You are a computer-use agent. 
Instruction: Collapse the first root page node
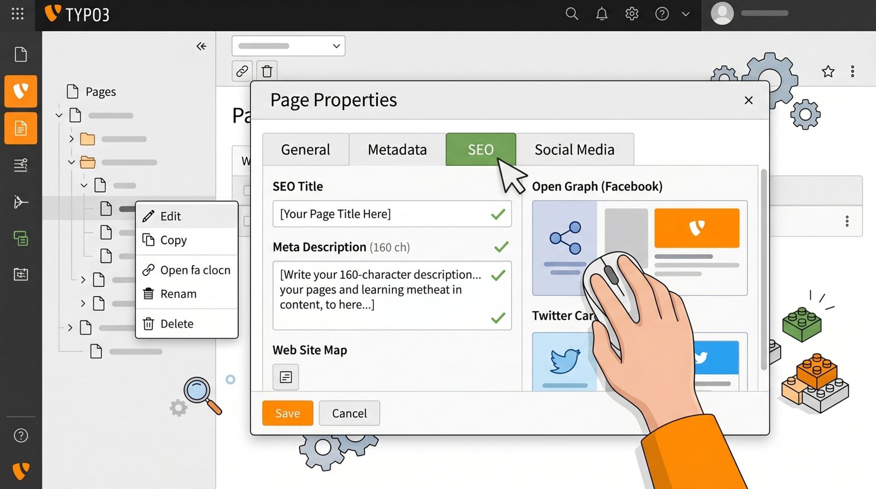click(59, 116)
